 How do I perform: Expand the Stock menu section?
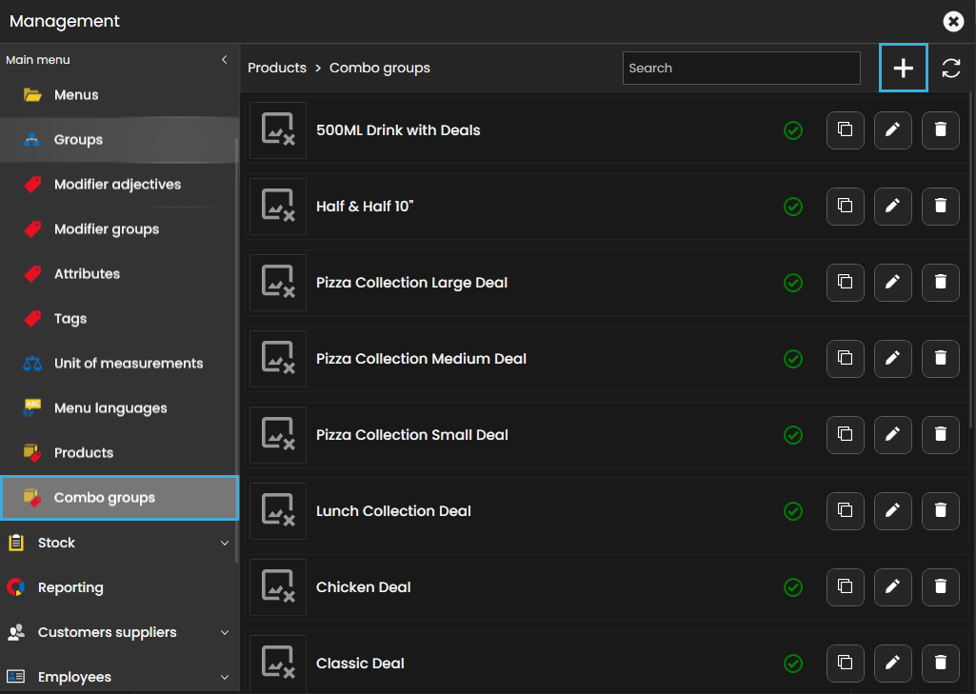click(225, 543)
